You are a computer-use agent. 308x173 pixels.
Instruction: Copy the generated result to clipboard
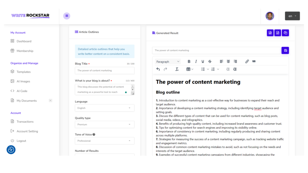point(285,33)
